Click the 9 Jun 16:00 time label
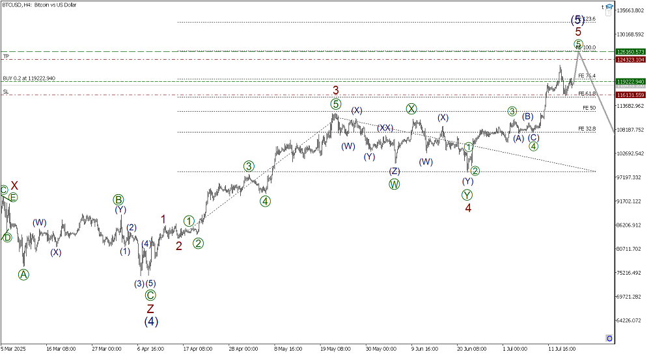 pos(424,349)
